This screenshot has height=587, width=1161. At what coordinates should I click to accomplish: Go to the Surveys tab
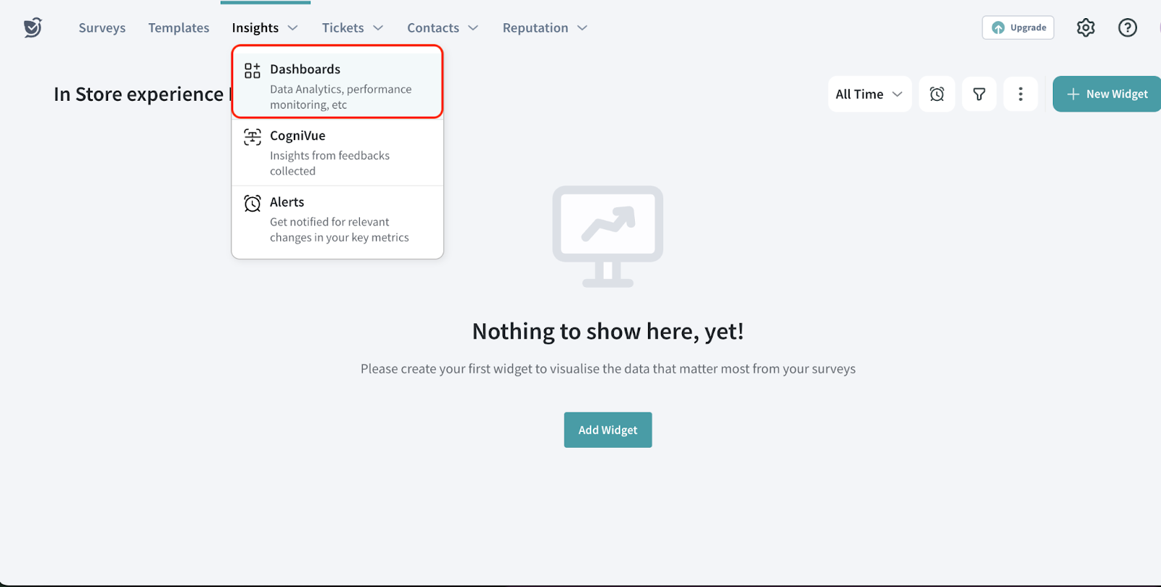click(102, 28)
